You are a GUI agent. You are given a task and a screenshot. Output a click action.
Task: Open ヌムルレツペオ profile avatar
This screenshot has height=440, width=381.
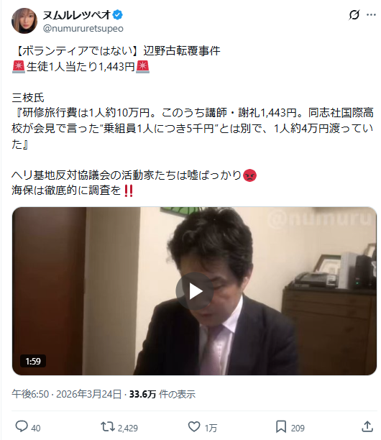24,21
